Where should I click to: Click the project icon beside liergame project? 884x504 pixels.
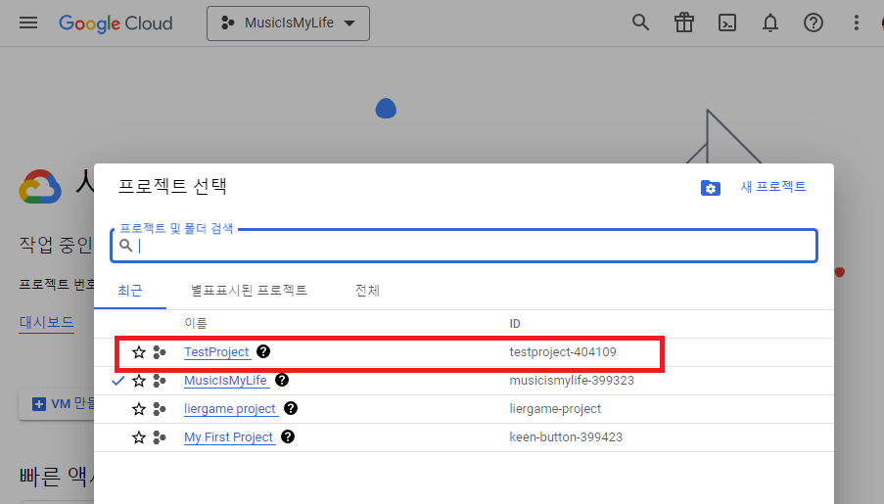(160, 409)
